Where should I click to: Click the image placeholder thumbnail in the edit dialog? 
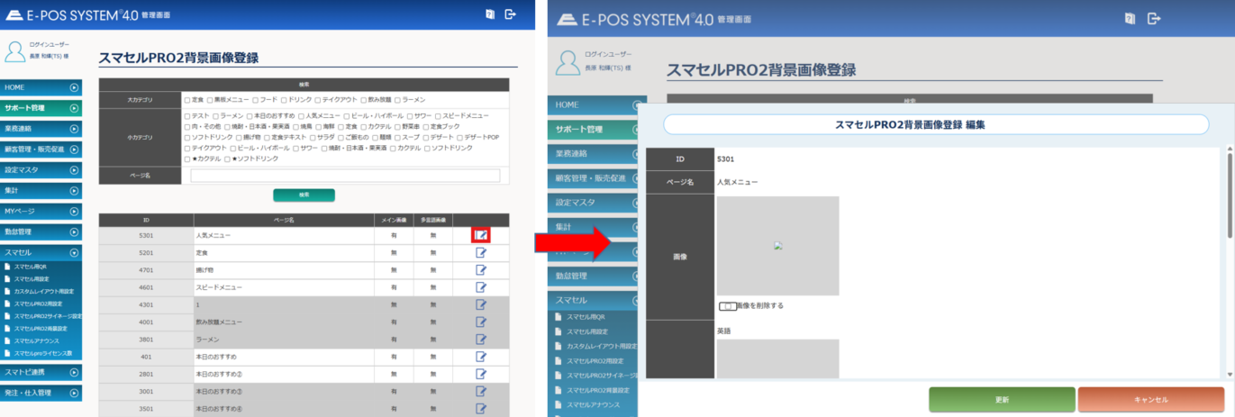pyautogui.click(x=777, y=246)
